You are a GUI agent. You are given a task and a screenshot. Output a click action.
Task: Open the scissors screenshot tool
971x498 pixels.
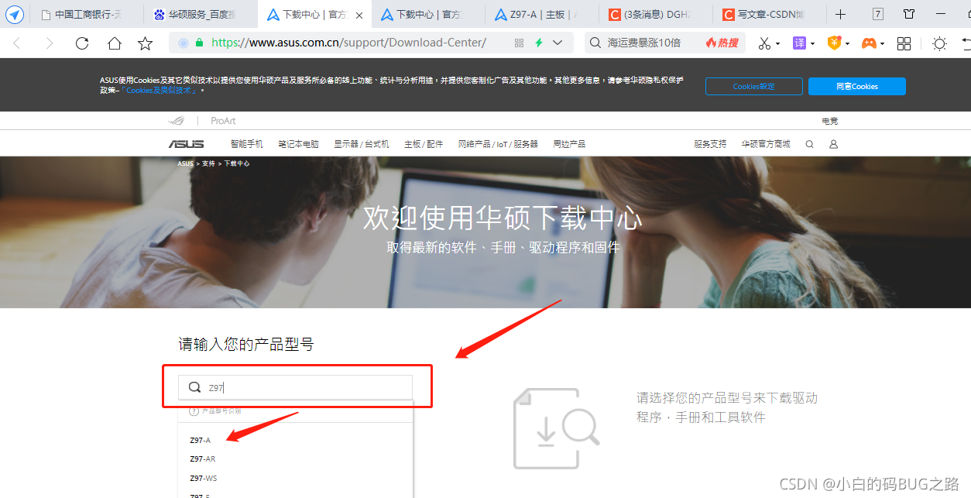(764, 43)
